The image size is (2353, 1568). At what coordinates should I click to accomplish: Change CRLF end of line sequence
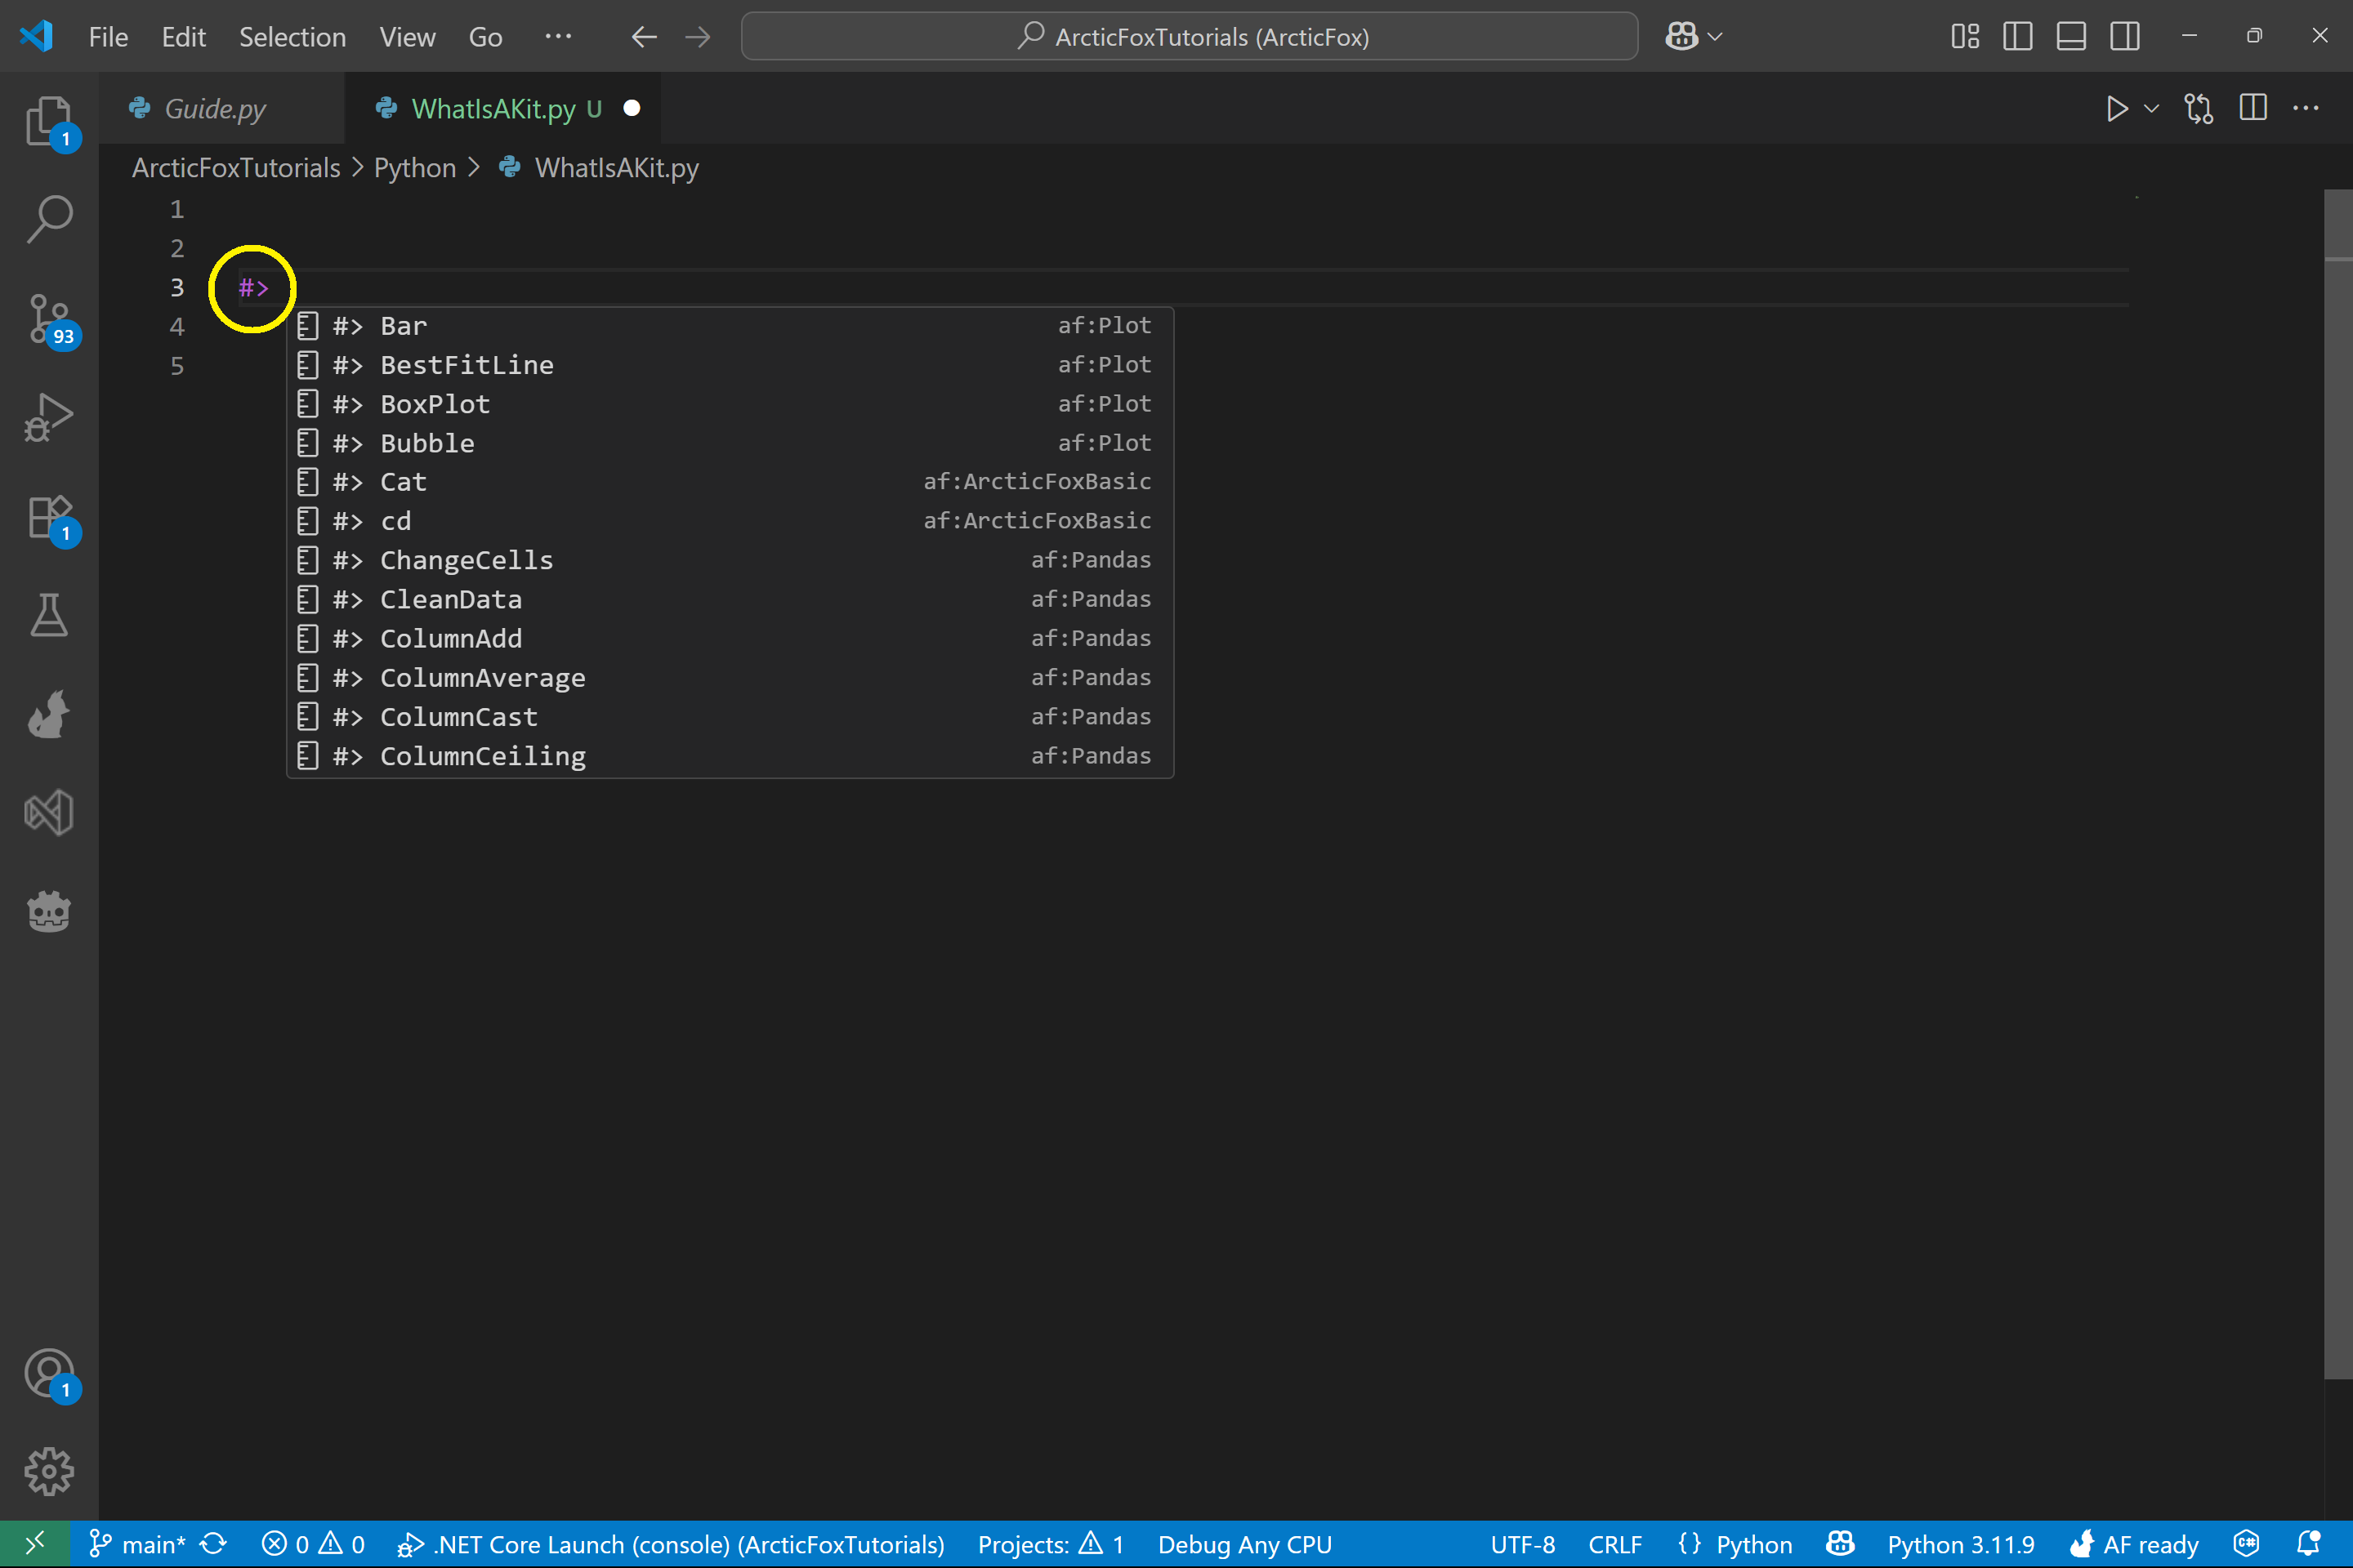click(x=1614, y=1544)
